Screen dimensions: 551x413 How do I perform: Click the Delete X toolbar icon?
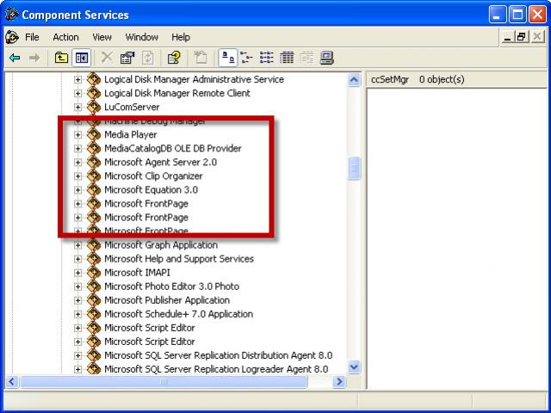tap(107, 58)
